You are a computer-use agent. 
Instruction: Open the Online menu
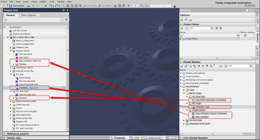[x=34, y=2]
